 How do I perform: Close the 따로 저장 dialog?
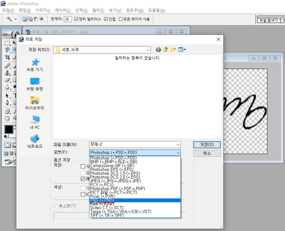coord(219,39)
